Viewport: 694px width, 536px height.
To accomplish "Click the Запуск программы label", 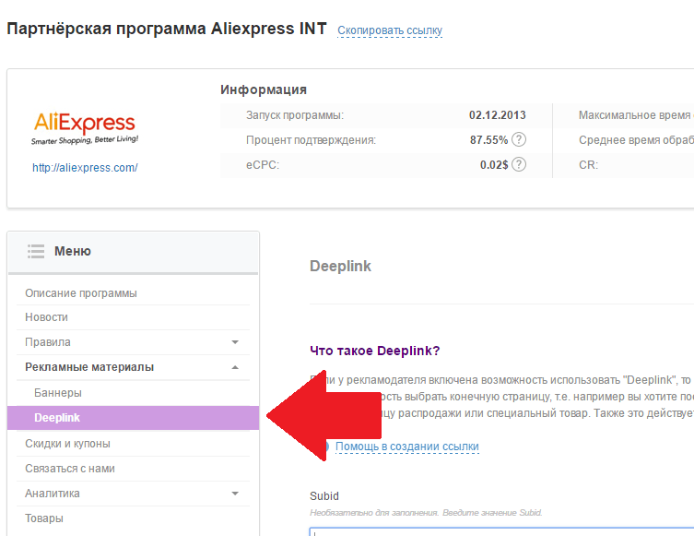I will tap(295, 115).
